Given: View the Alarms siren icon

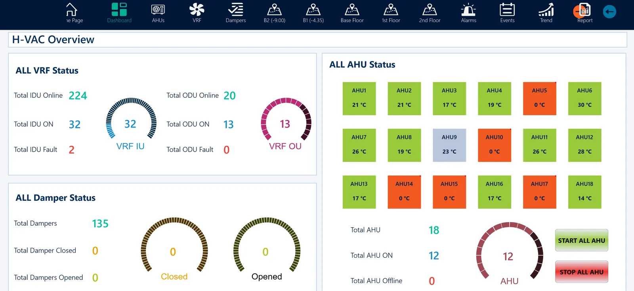Looking at the screenshot, I should tap(469, 10).
